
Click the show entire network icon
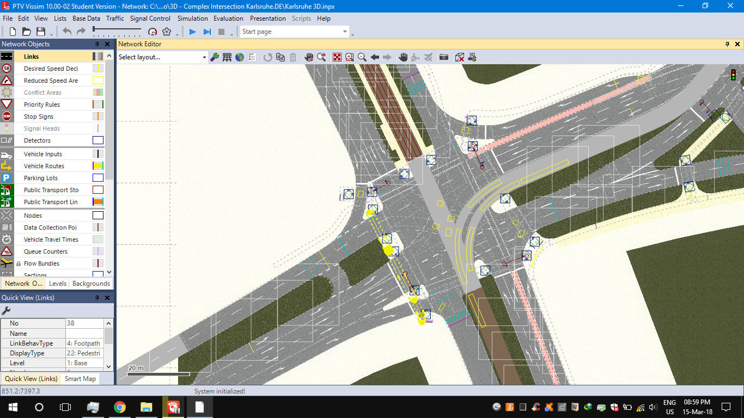(x=337, y=57)
